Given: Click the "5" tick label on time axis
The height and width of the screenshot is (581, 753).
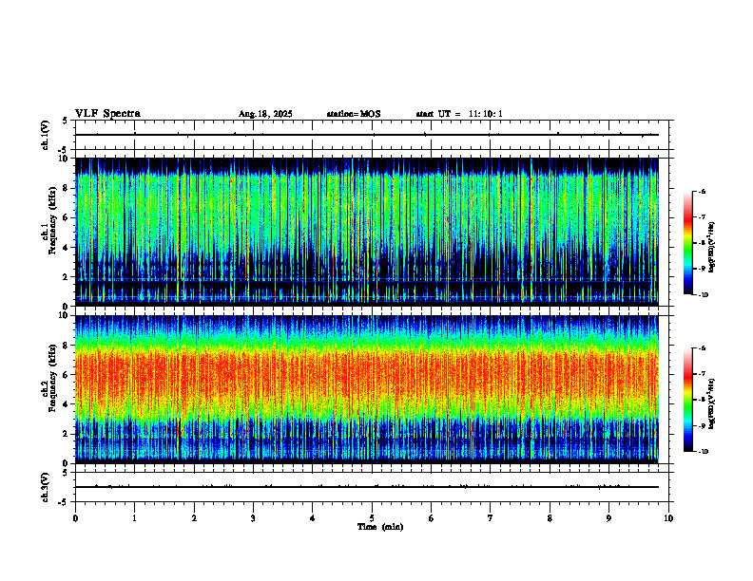Looking at the screenshot, I should (x=372, y=518).
